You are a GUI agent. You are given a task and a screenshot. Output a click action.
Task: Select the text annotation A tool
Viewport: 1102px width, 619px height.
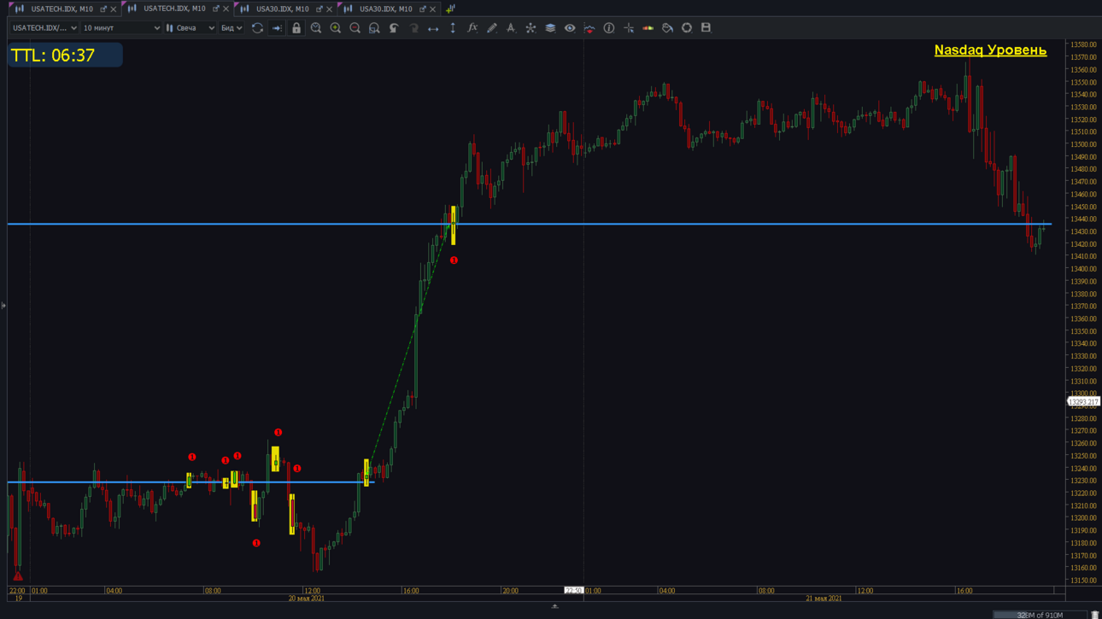coord(511,28)
